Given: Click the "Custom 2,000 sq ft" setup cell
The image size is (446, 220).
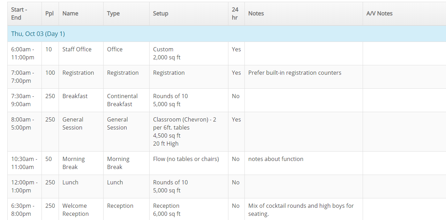Looking at the screenshot, I should click(167, 53).
